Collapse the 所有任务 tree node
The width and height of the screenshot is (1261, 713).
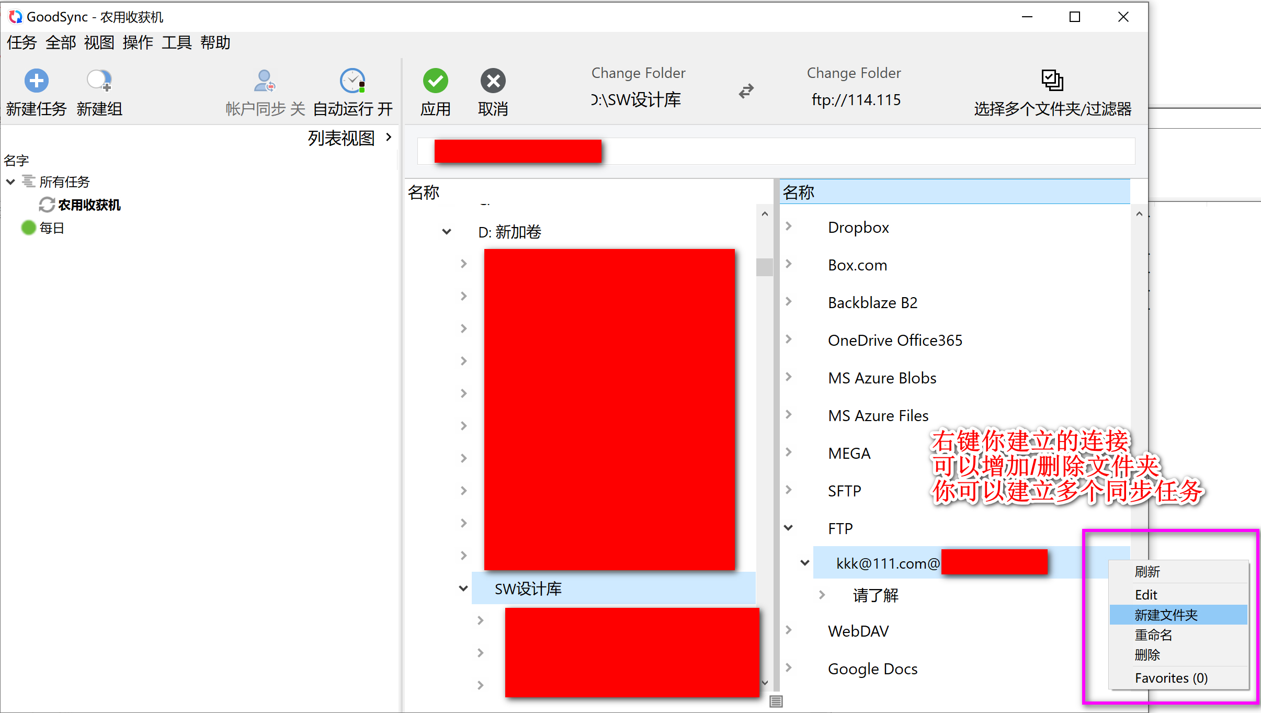10,182
